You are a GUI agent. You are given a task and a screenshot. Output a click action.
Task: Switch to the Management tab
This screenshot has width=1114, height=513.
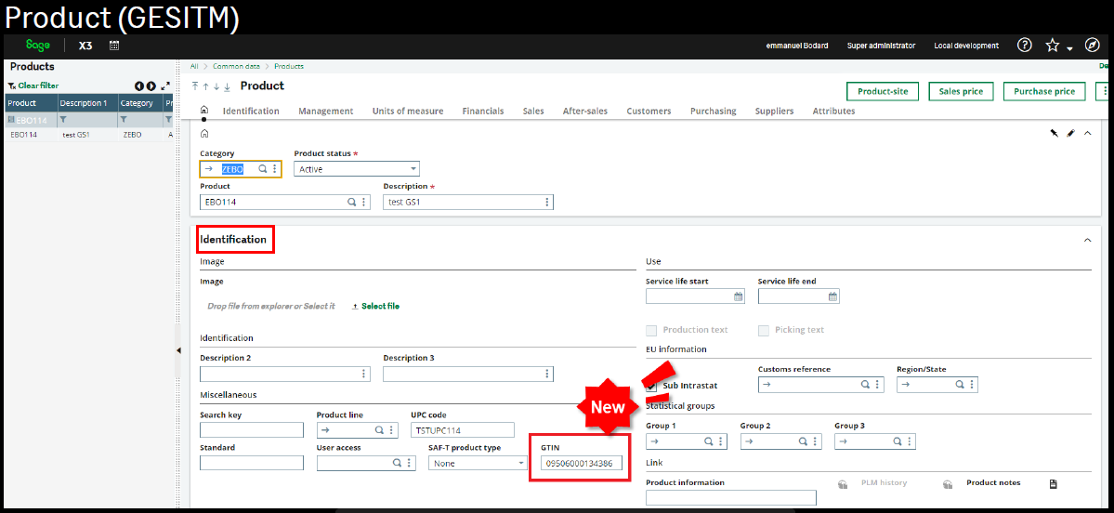325,111
